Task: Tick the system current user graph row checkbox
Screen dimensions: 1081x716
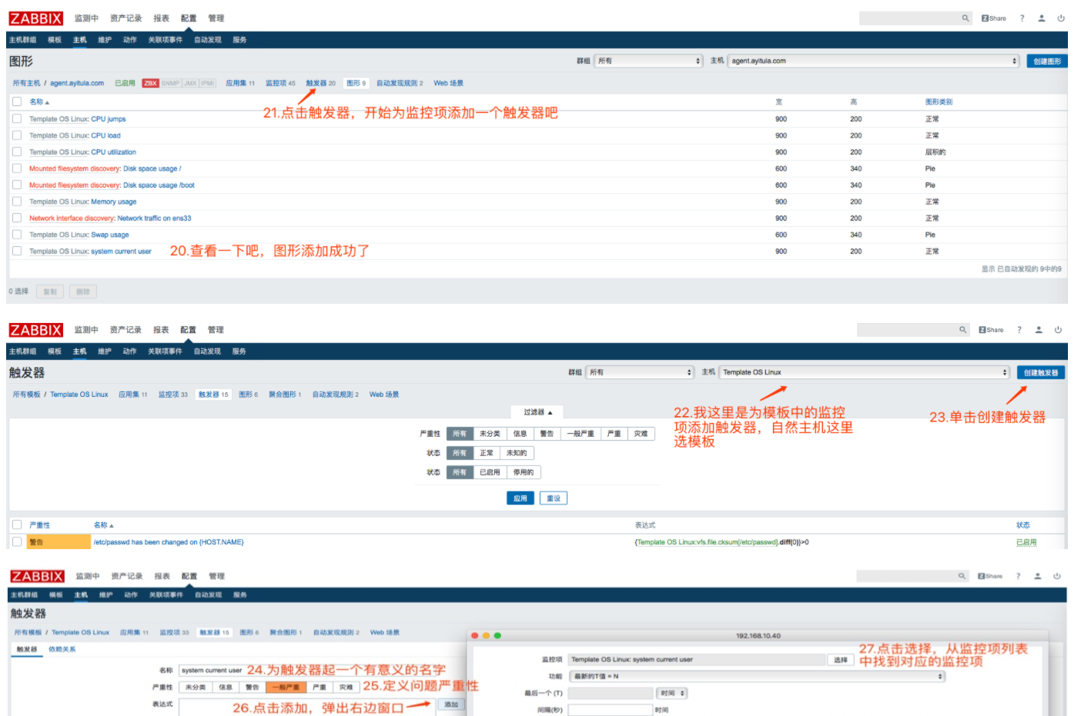Action: (17, 251)
